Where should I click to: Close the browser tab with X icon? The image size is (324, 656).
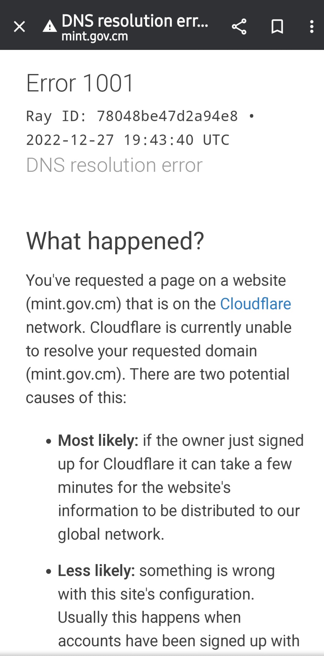click(x=19, y=27)
